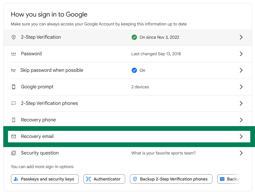Expand Skip password when possible chevron
The height and width of the screenshot is (192, 255).
[x=241, y=70]
